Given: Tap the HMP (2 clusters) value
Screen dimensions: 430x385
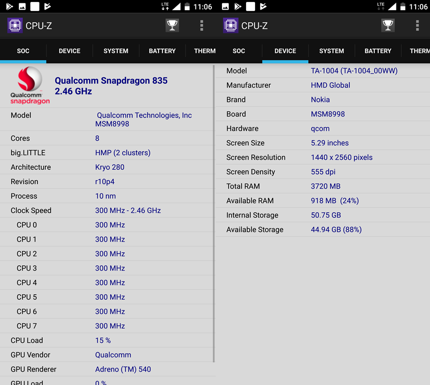Looking at the screenshot, I should 123,153.
